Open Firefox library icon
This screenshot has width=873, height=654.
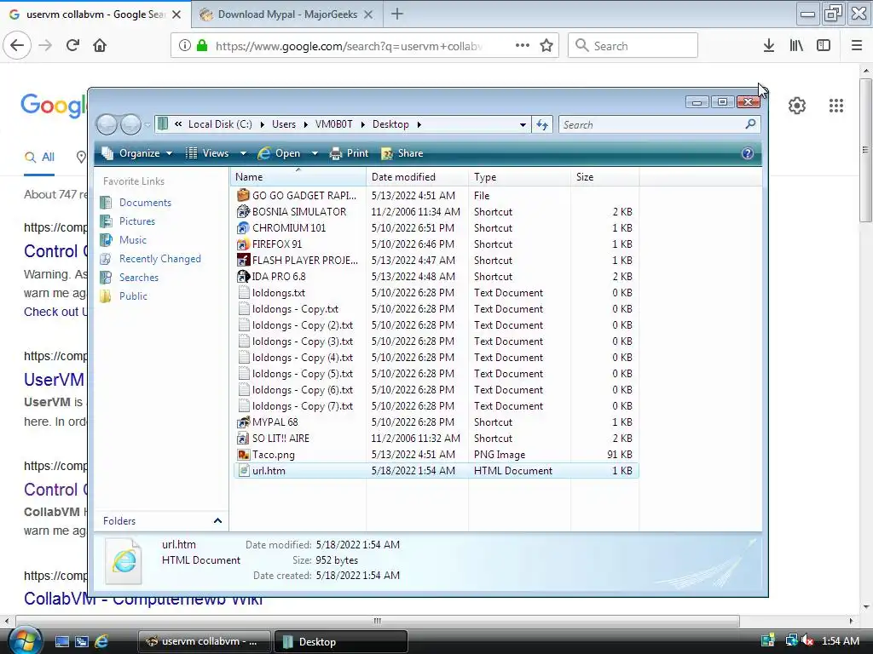tap(796, 46)
